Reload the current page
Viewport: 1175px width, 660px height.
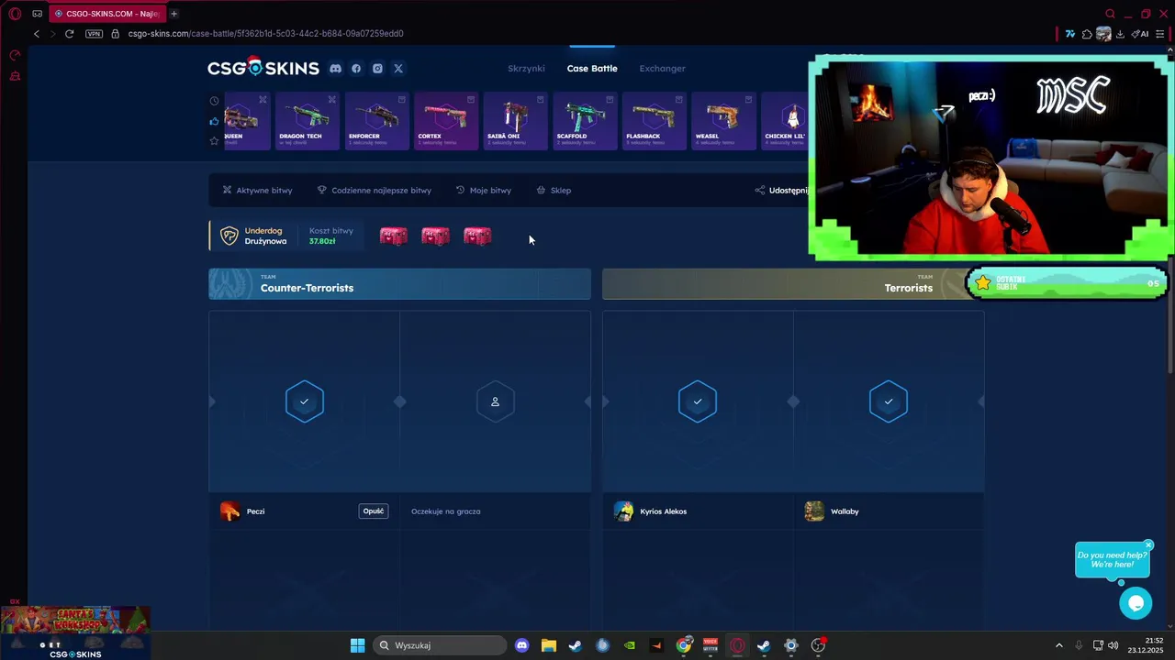pyautogui.click(x=69, y=34)
